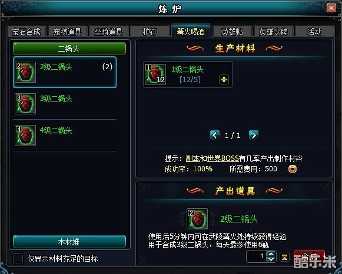Click the quantity input field showing 1
Screen dimensions: 342x274
pyautogui.click(x=257, y=256)
